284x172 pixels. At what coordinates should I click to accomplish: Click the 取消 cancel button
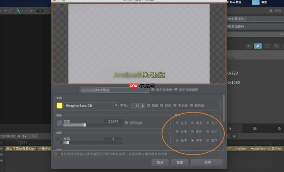[160, 163]
